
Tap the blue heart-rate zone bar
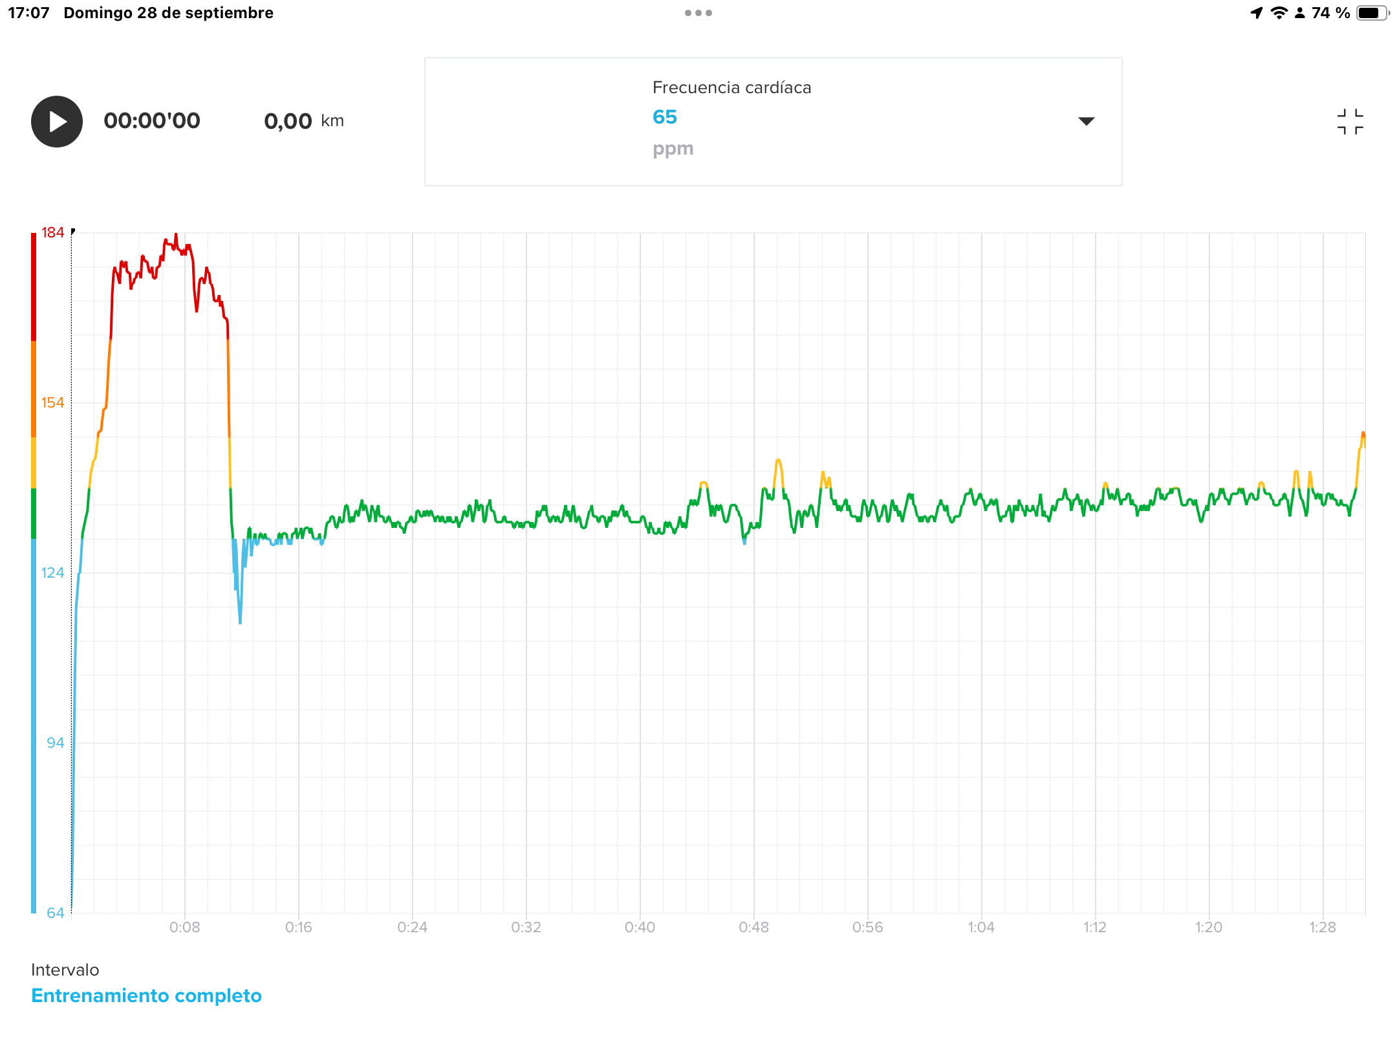click(x=34, y=725)
